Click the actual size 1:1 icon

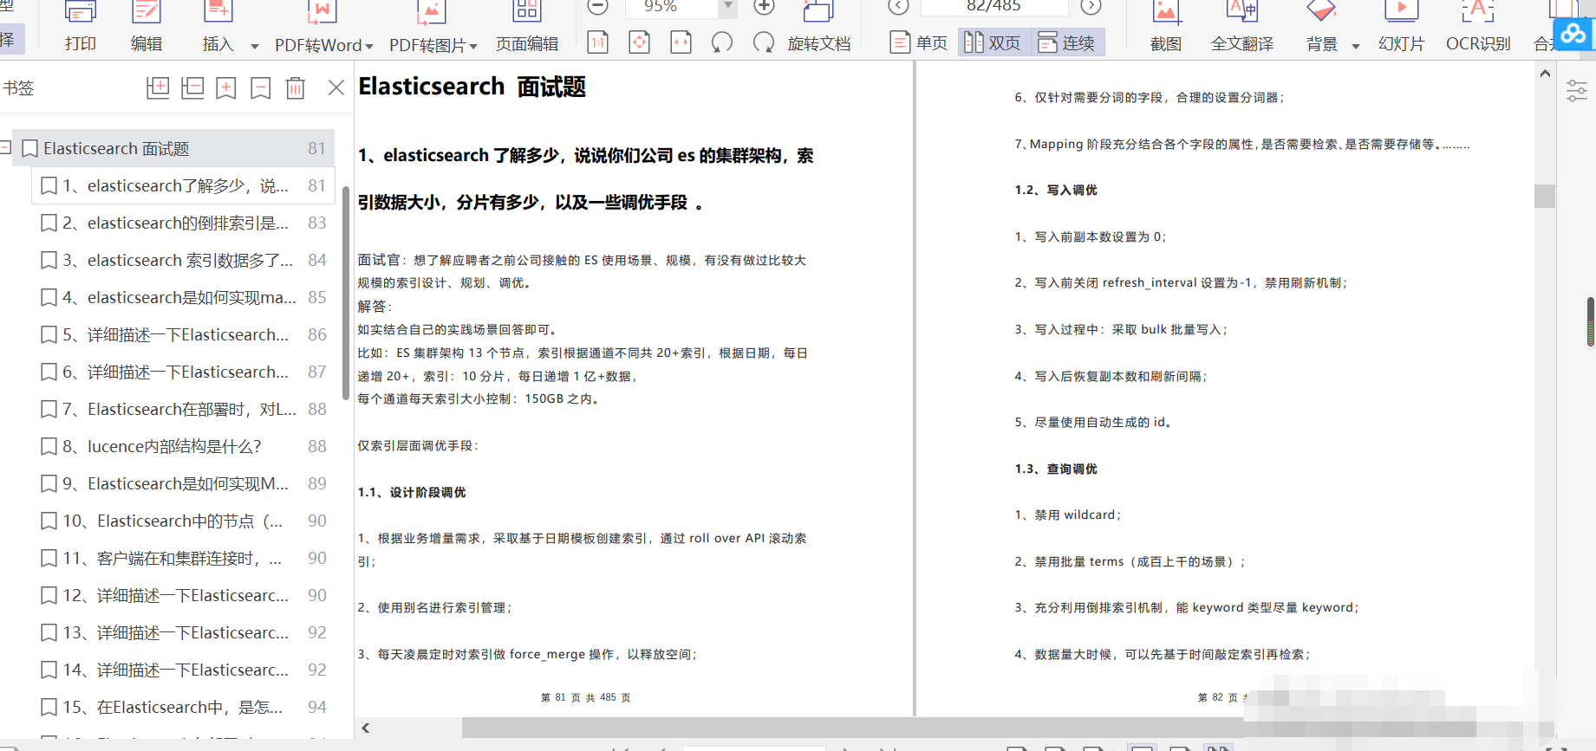(598, 42)
